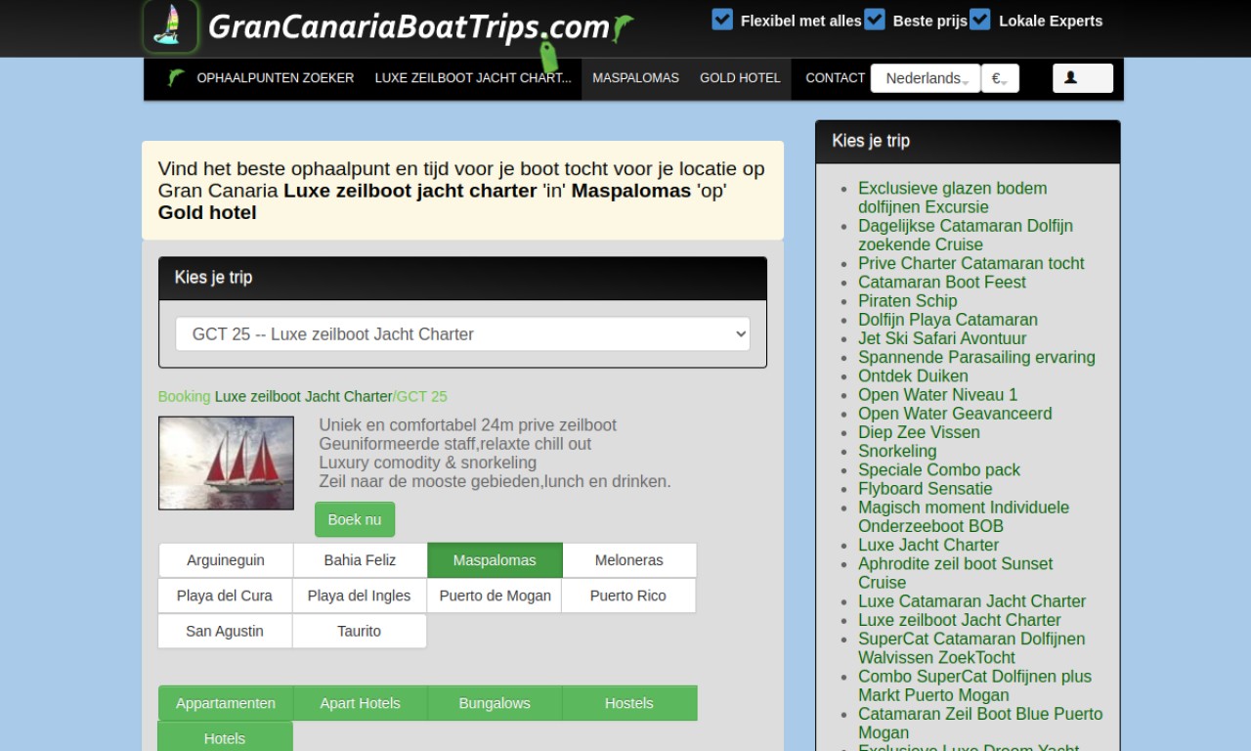The image size is (1251, 751).
Task: Open Flyboard Sensatie link
Action: point(925,489)
